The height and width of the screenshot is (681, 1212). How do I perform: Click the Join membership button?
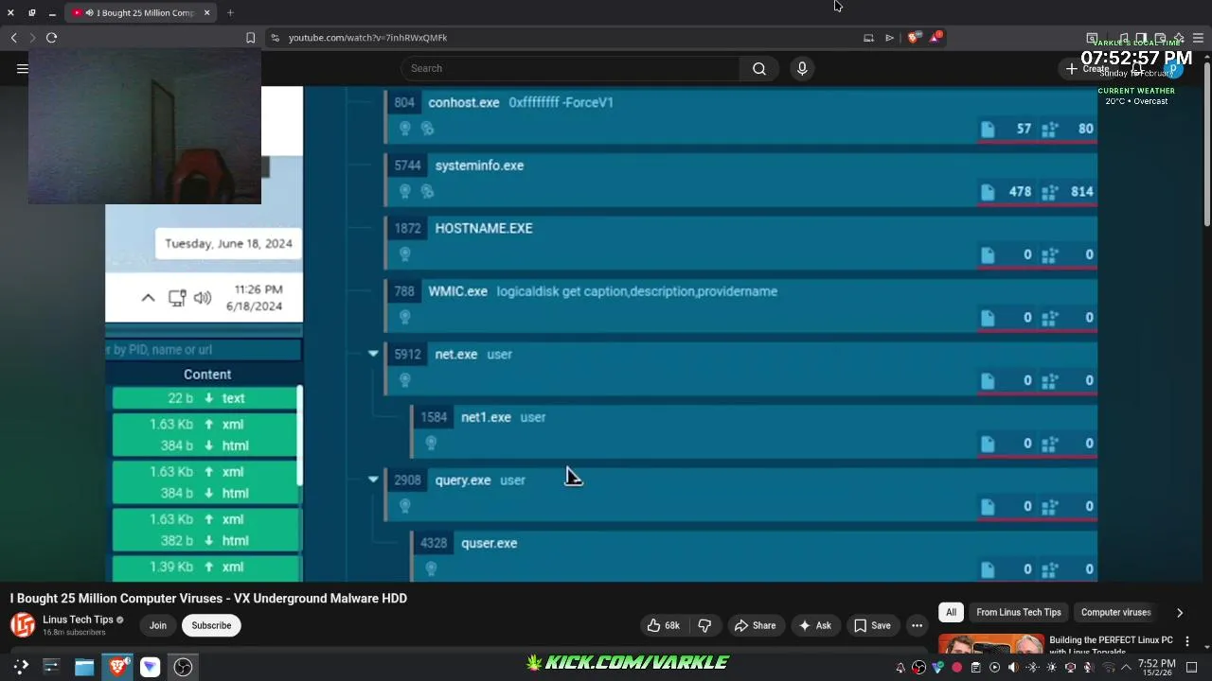157,625
